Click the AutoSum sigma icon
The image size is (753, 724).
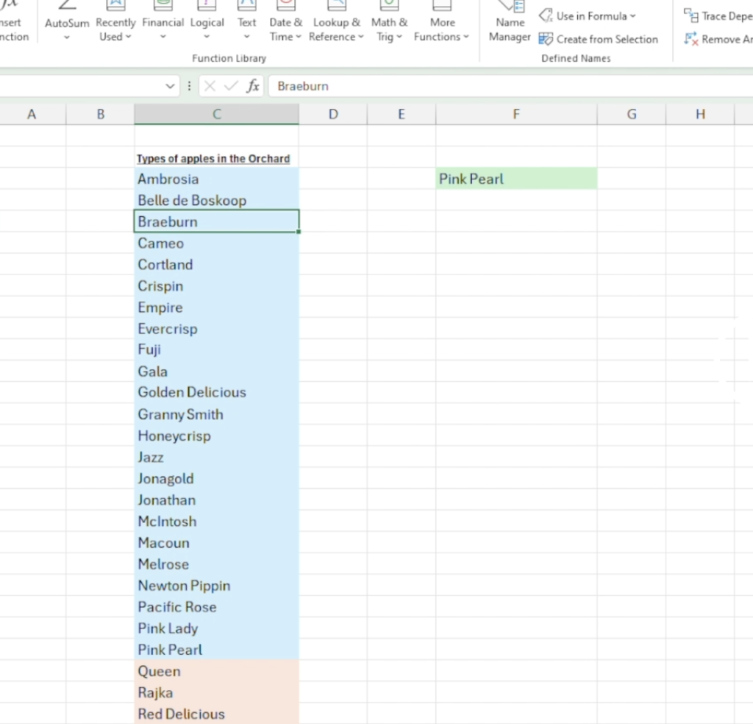67,6
